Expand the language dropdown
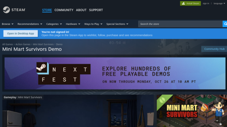The width and height of the screenshot is (227, 127). tap(219, 3)
